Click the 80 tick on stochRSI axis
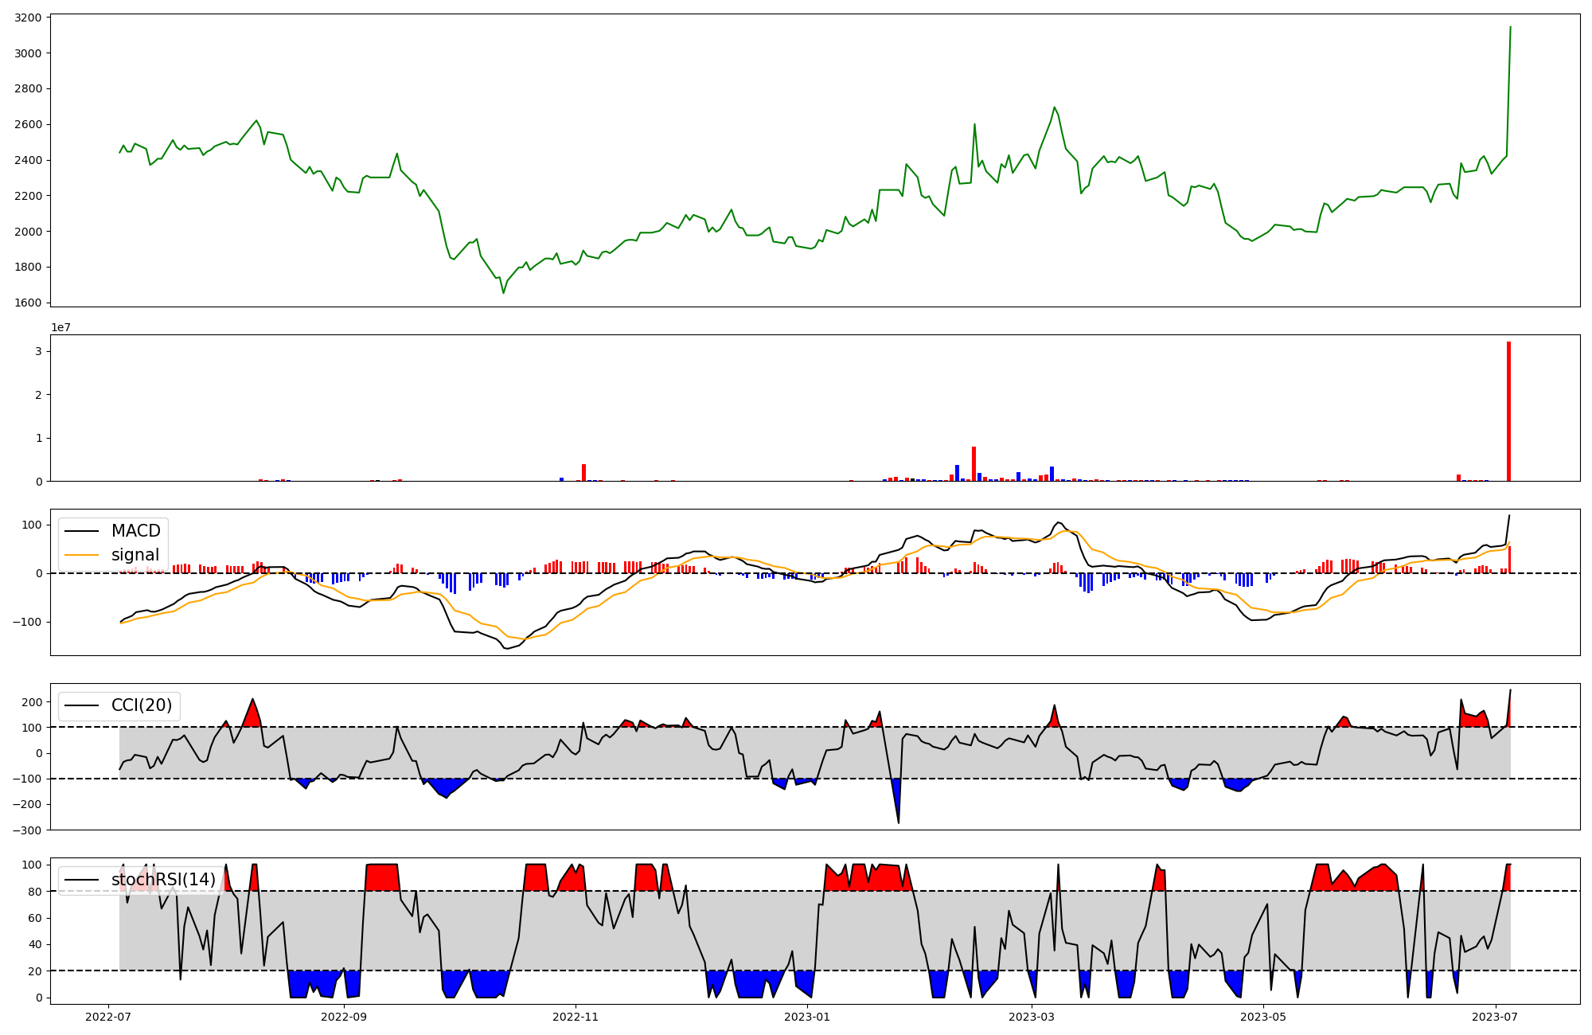The image size is (1592, 1035). tap(33, 891)
